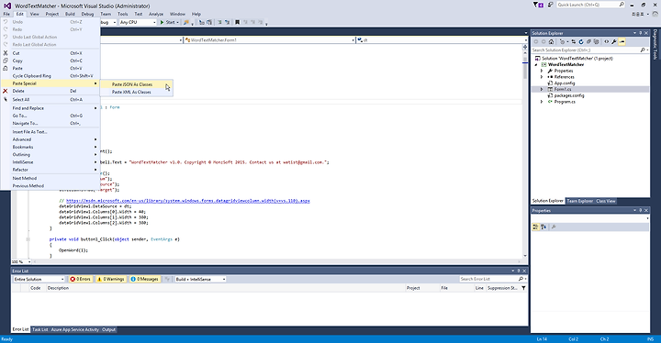Viewport: 661px width, 343px height.
Task: Click Categorized view icon in Properties panel
Action: pos(536,227)
